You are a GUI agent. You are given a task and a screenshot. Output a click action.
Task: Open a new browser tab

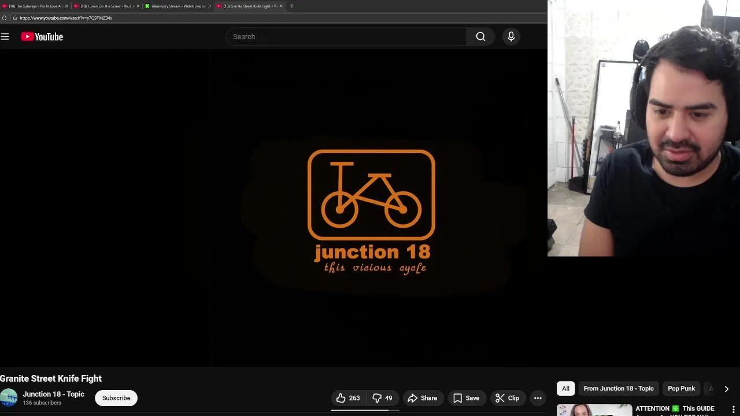(x=291, y=6)
